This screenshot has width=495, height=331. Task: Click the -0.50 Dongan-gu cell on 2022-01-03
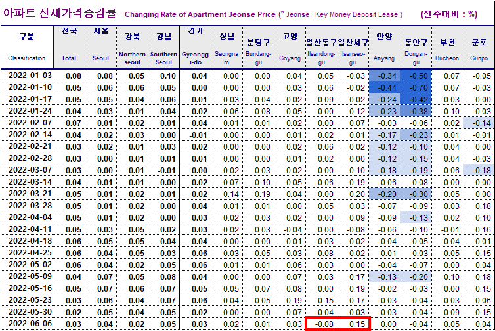click(x=416, y=76)
